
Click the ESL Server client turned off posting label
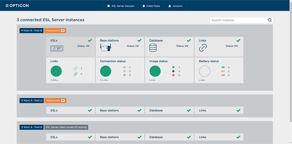pos(66,127)
